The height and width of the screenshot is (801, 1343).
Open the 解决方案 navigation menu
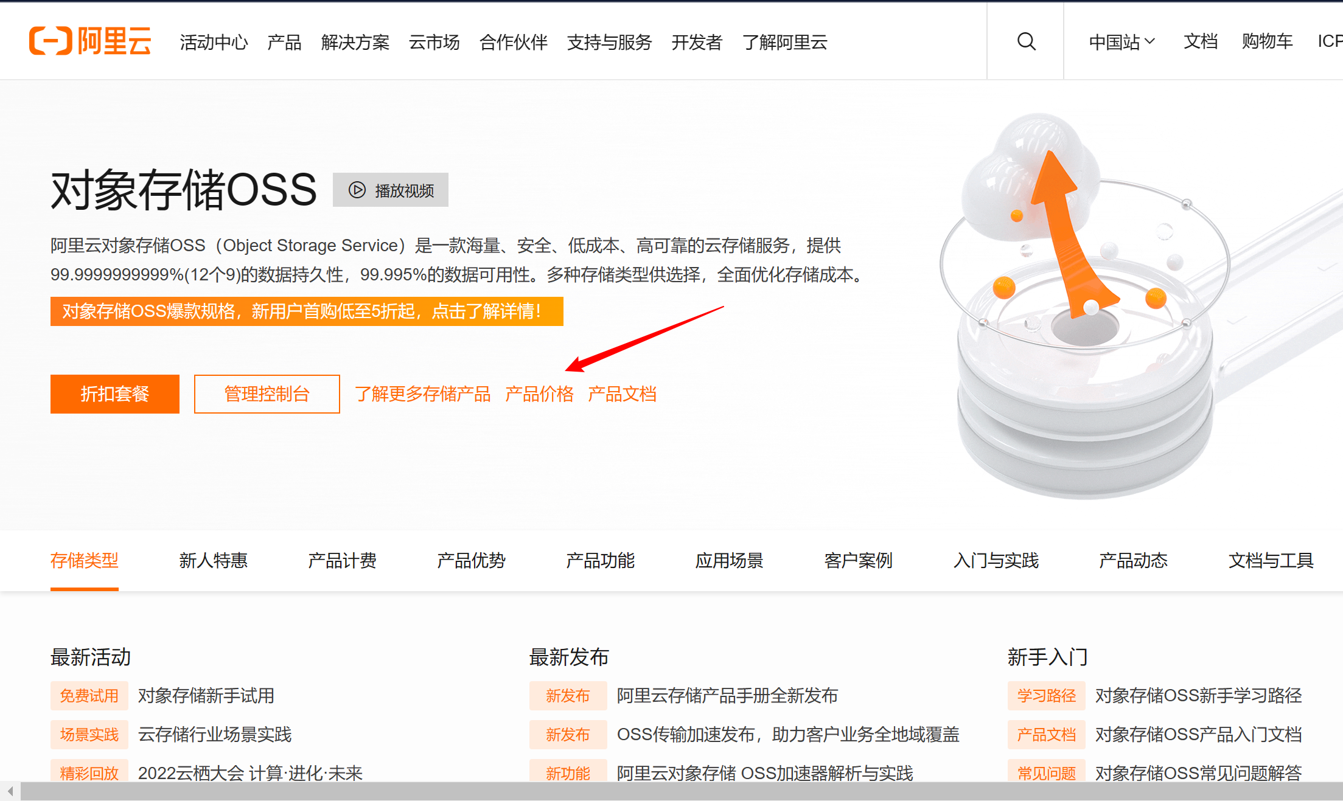coord(355,43)
